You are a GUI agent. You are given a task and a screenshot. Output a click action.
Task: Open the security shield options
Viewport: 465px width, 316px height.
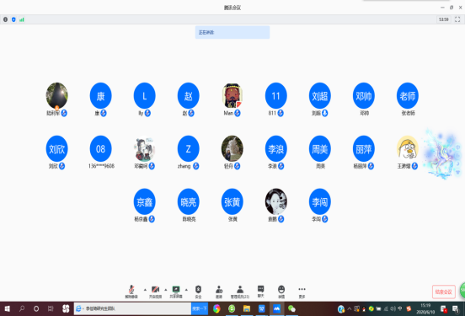[x=198, y=292]
